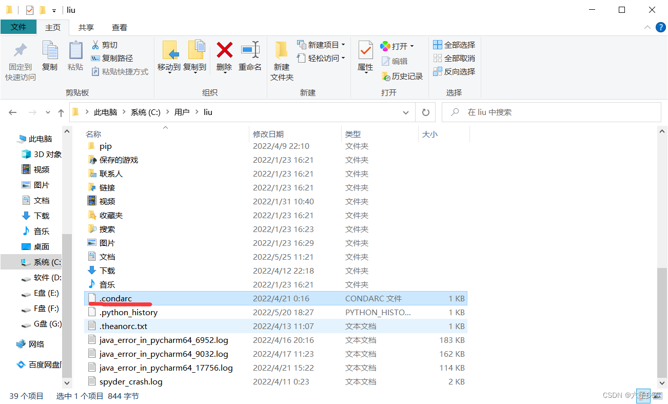Click Select none (全部取消)
668x404 pixels.
click(454, 59)
